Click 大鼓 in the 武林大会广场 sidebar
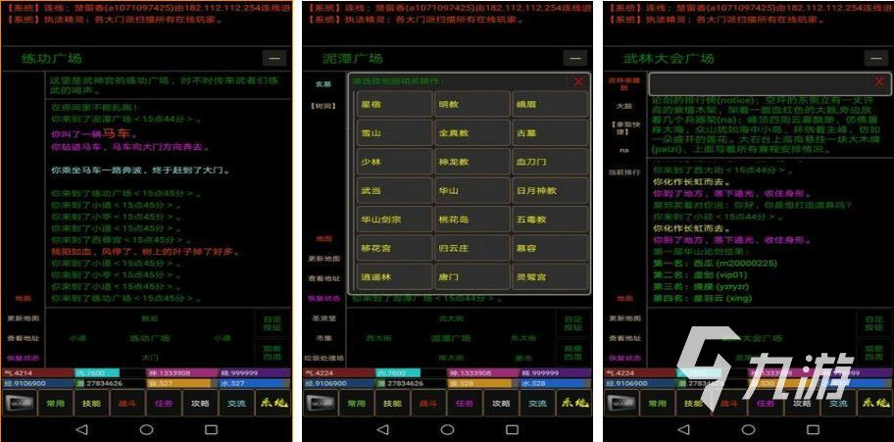The width and height of the screenshot is (894, 442). tap(624, 104)
